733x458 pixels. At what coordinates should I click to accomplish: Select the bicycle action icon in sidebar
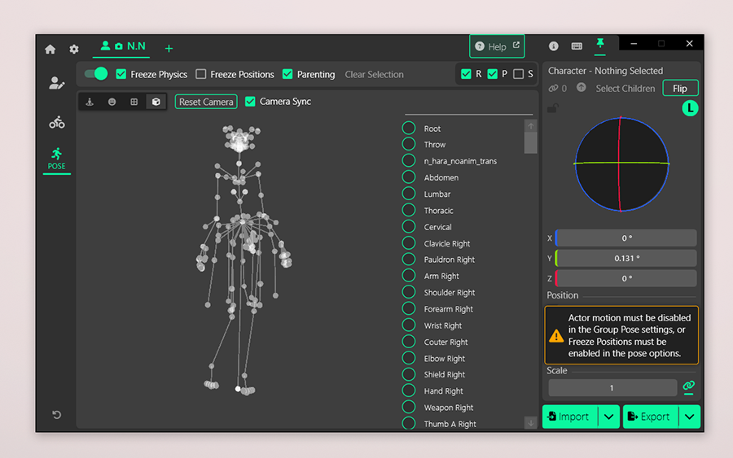(56, 123)
